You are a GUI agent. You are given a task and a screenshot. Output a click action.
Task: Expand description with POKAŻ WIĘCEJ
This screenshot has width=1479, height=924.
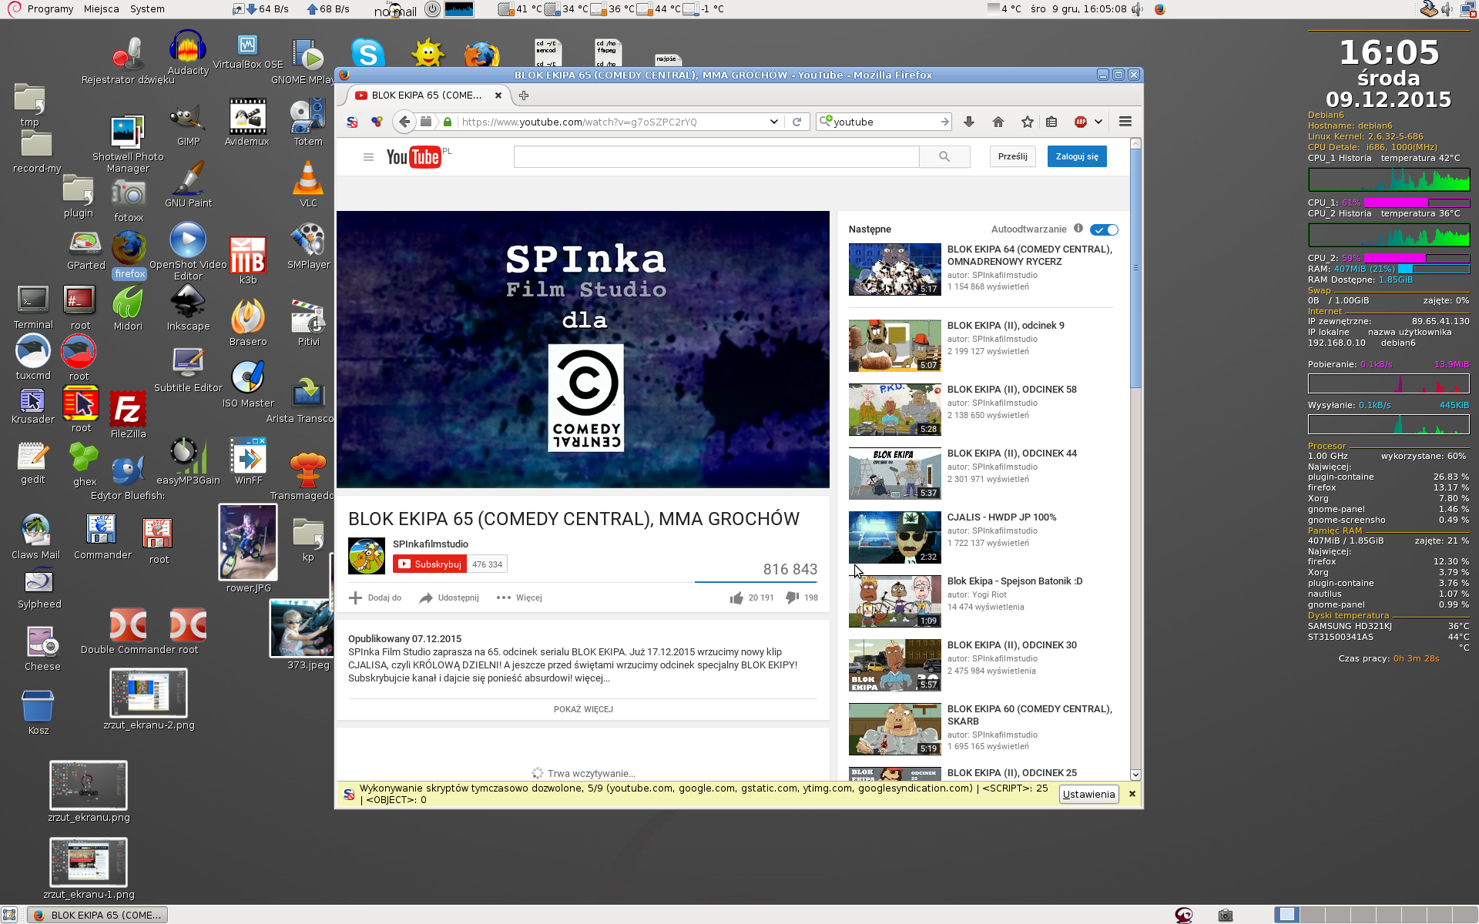[x=583, y=709]
